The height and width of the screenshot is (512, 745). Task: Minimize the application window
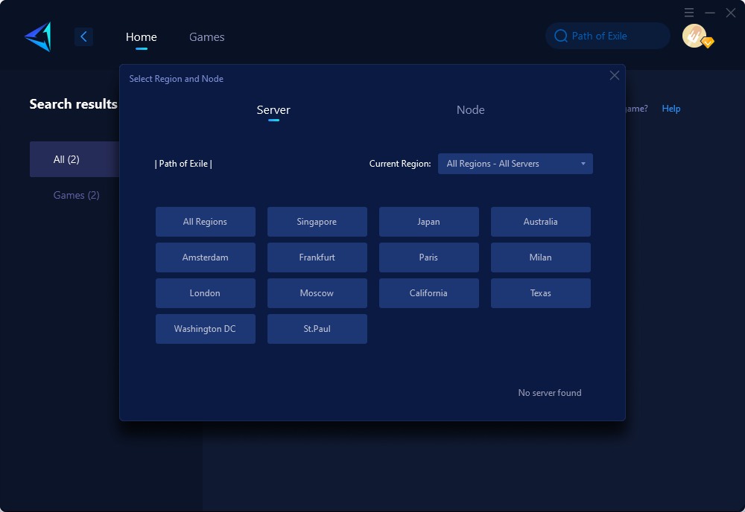pos(710,13)
